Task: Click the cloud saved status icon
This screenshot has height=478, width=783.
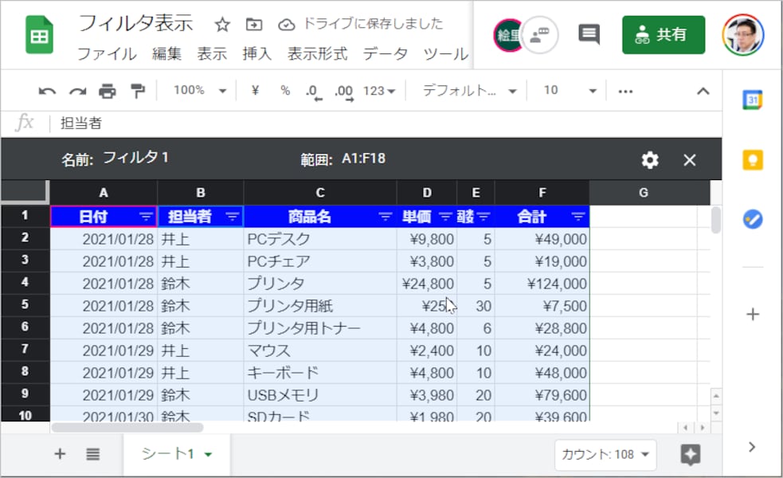Action: click(286, 25)
